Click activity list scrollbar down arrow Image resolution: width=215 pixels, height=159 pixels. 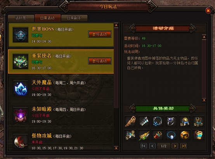[x=116, y=148]
